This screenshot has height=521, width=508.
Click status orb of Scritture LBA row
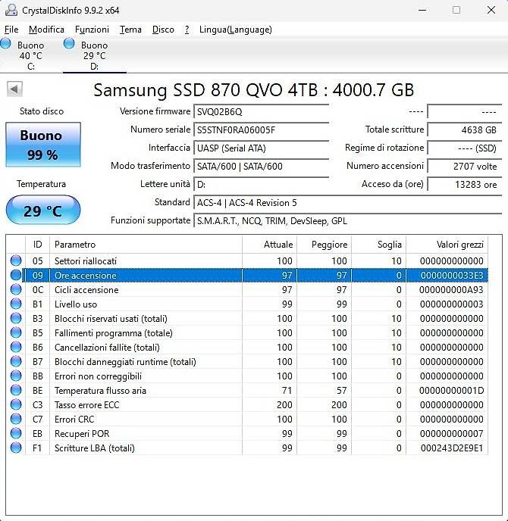point(16,448)
